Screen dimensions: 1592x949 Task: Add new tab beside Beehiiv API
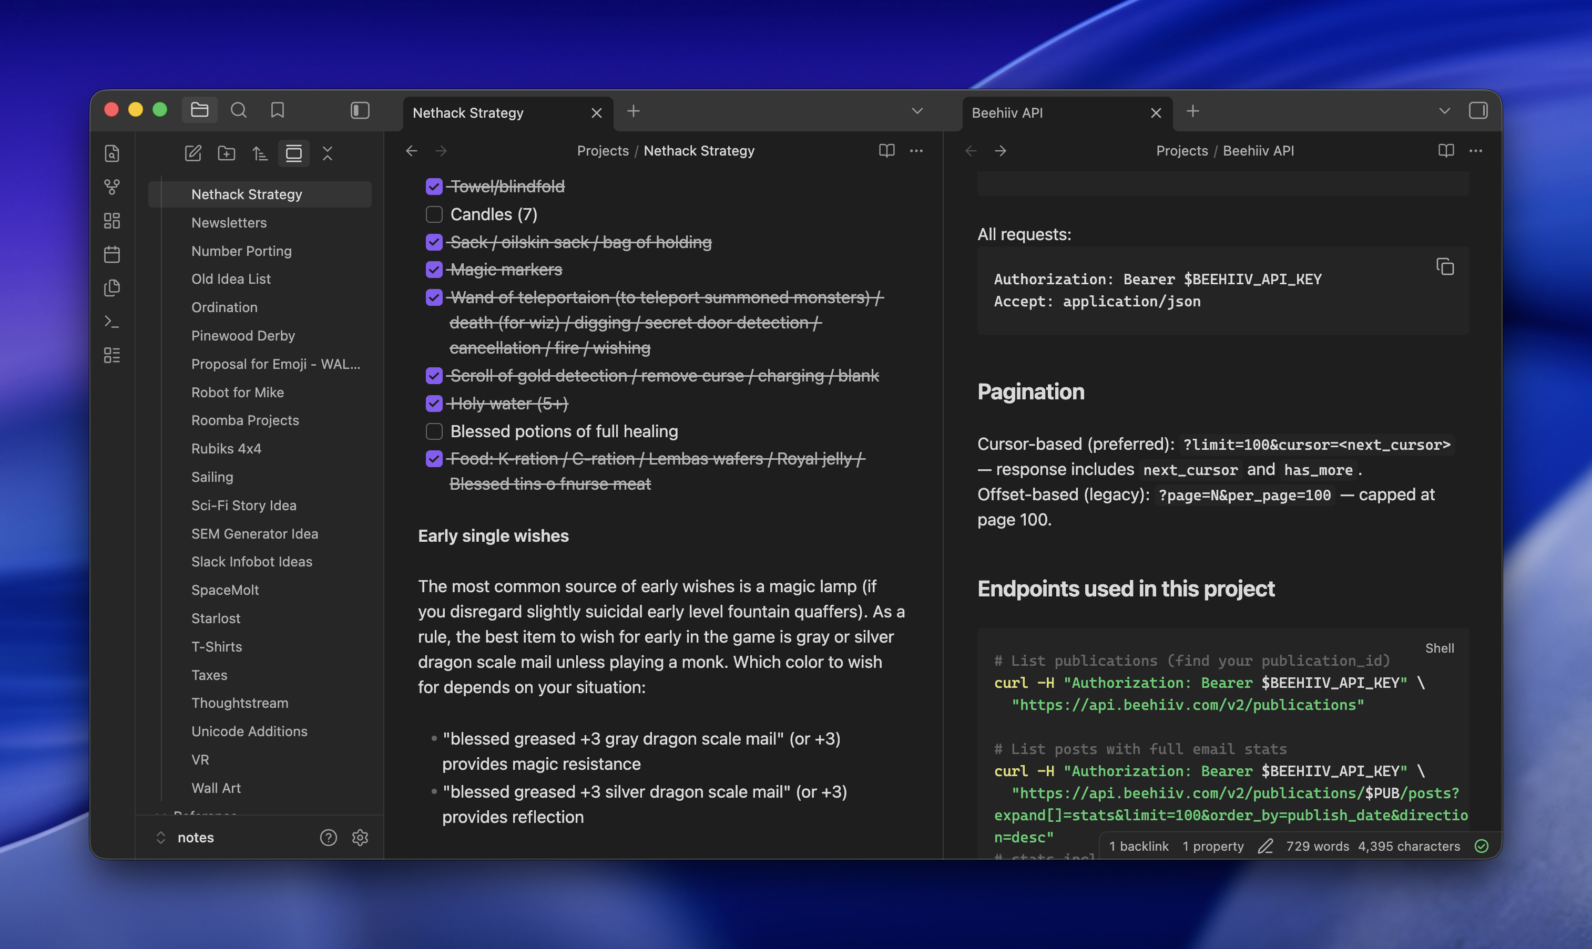pos(1193,111)
